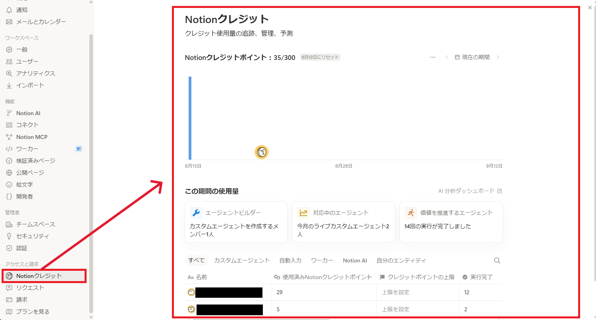Select Notionクレジット in the sidebar
This screenshot has width=596, height=320.
click(44, 276)
